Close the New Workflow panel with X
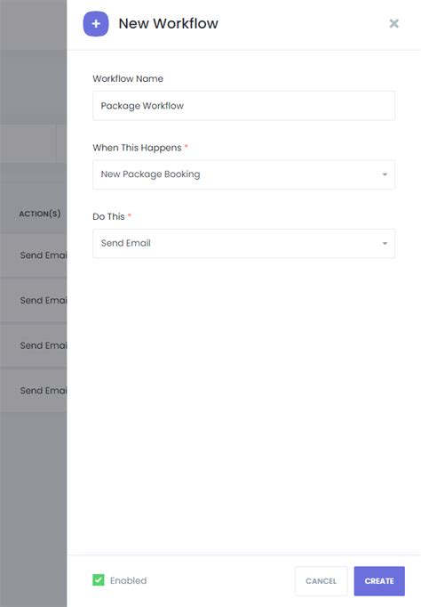Image resolution: width=421 pixels, height=607 pixels. (393, 24)
